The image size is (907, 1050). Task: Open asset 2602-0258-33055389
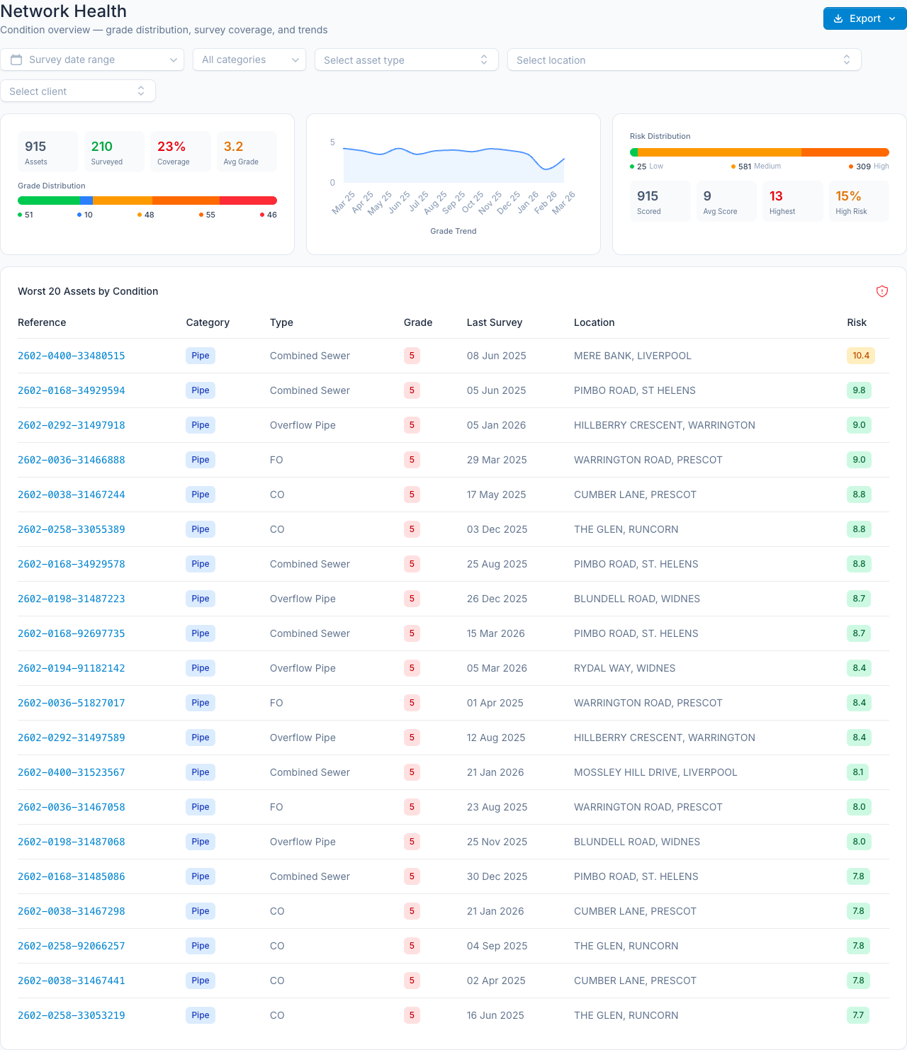(x=72, y=529)
